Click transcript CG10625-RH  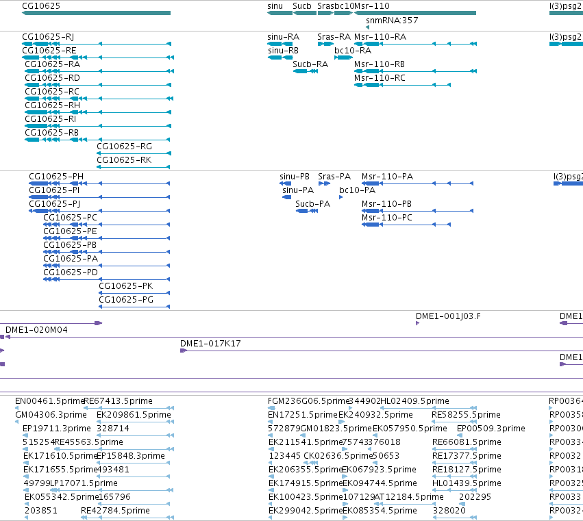98,112
